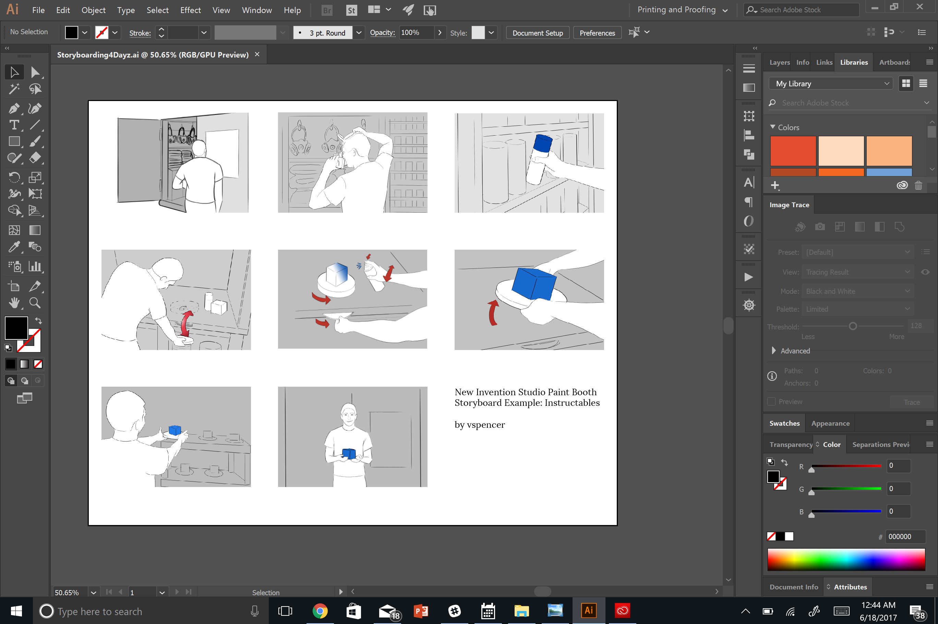The width and height of the screenshot is (938, 624).
Task: Click the Document Setup button
Action: pos(537,33)
